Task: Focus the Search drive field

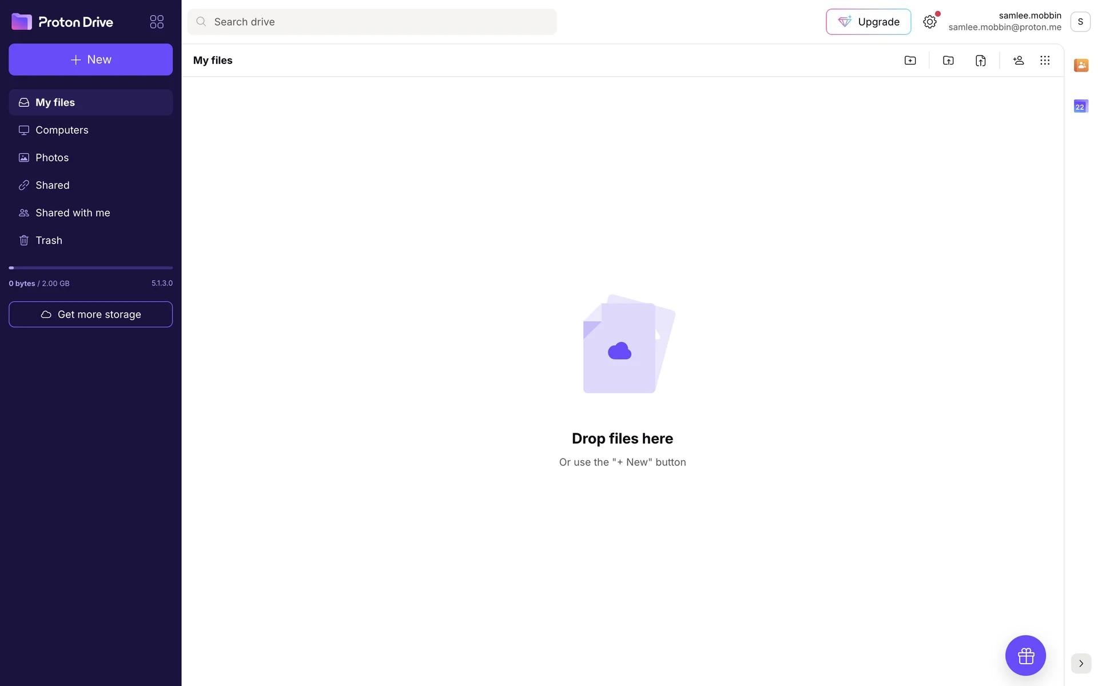Action: [x=372, y=22]
